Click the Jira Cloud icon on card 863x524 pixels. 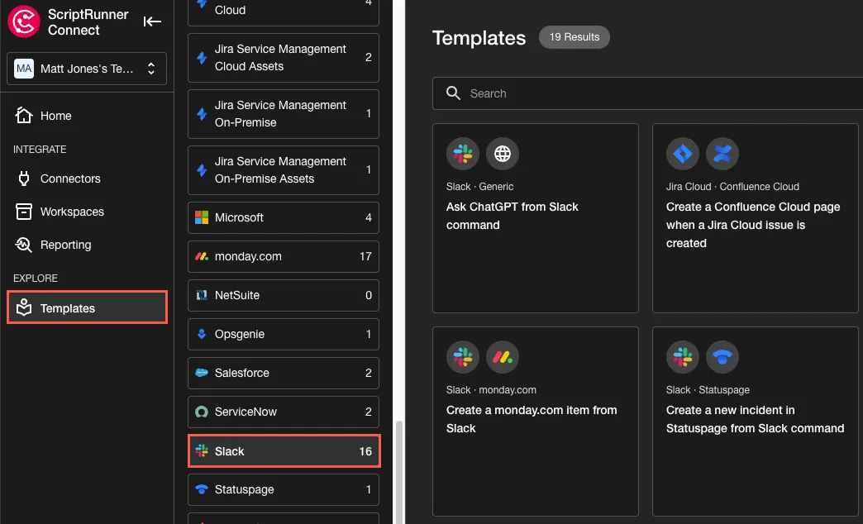683,154
